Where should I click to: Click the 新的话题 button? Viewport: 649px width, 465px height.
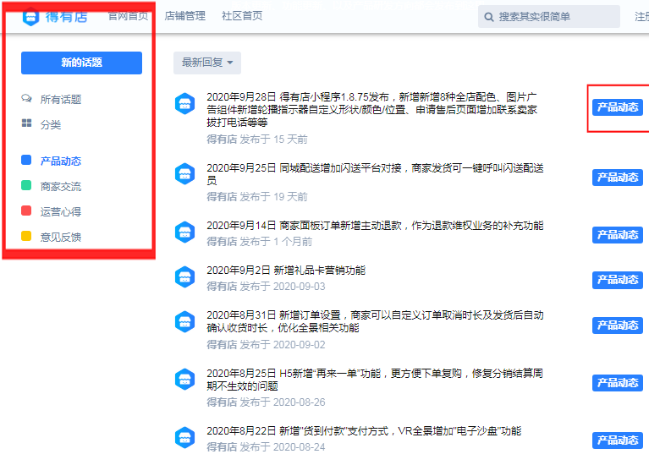point(81,63)
